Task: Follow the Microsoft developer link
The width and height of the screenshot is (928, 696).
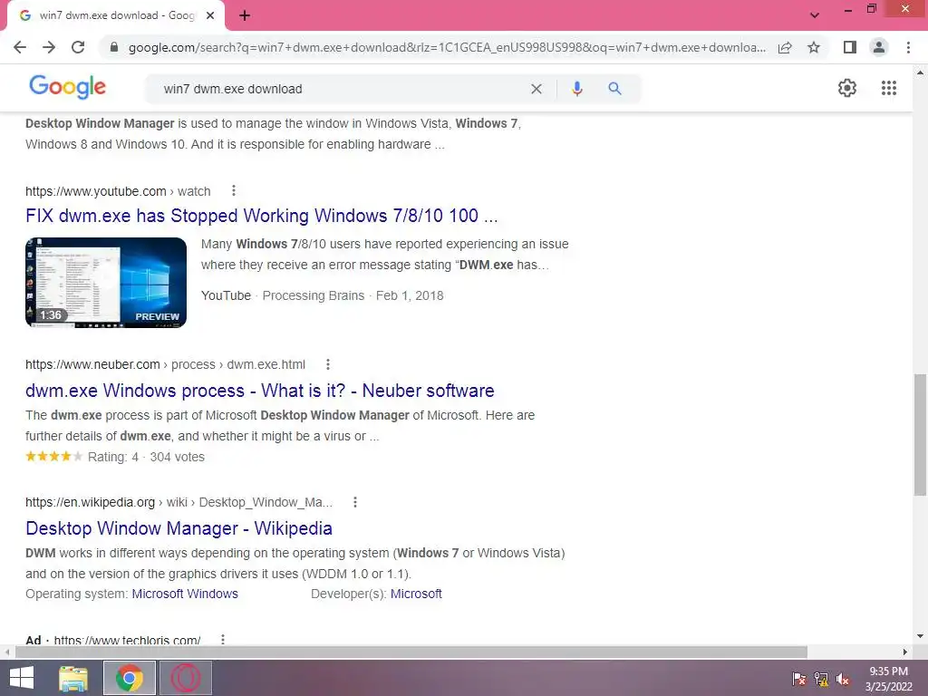Action: click(x=416, y=594)
